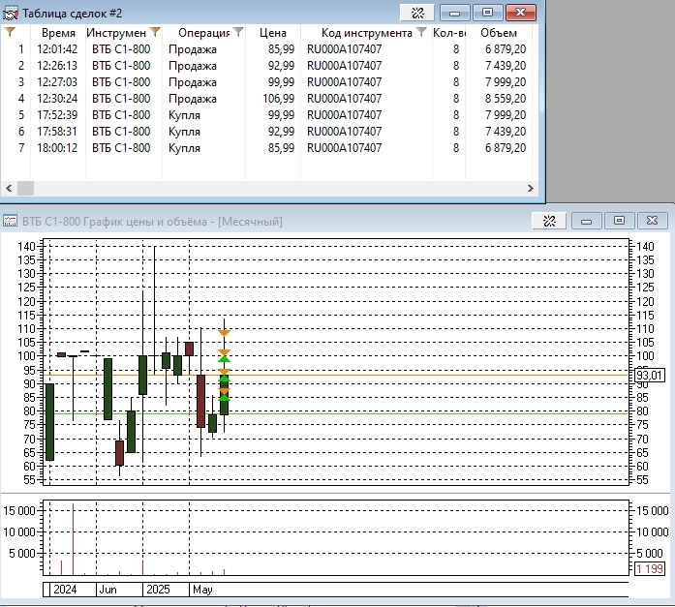Open the Код инструмента column filter
This screenshot has width=675, height=607.
click(421, 33)
